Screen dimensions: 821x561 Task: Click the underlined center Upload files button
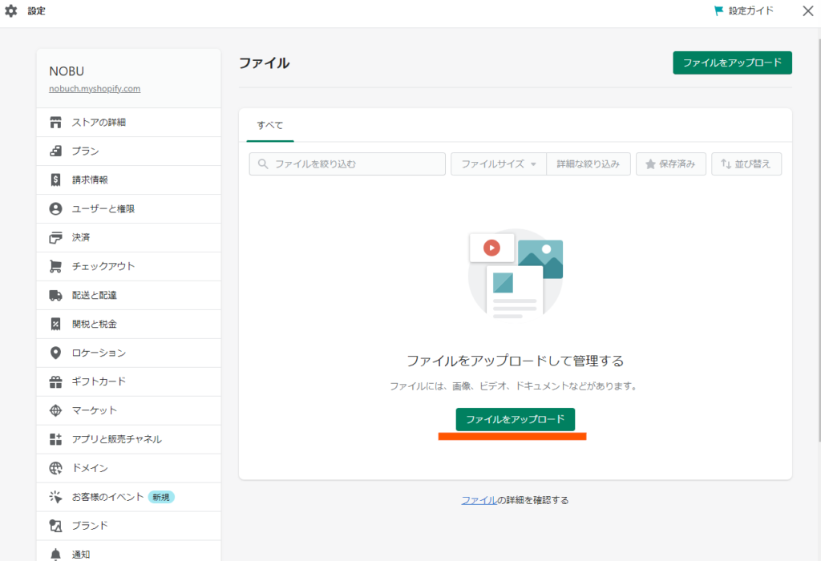coord(515,419)
